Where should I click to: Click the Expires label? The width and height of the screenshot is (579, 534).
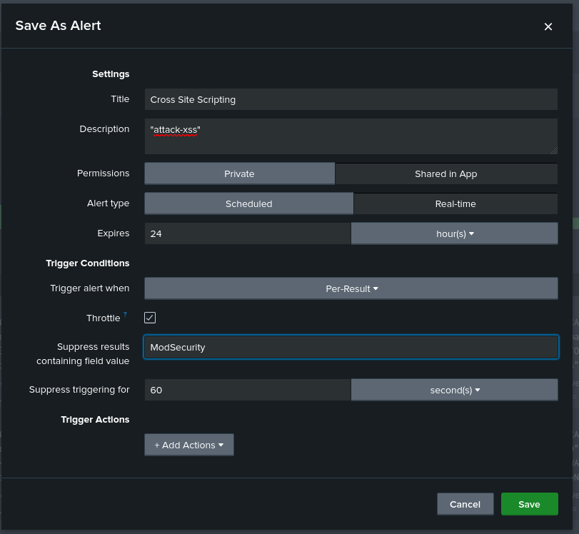[x=114, y=233]
